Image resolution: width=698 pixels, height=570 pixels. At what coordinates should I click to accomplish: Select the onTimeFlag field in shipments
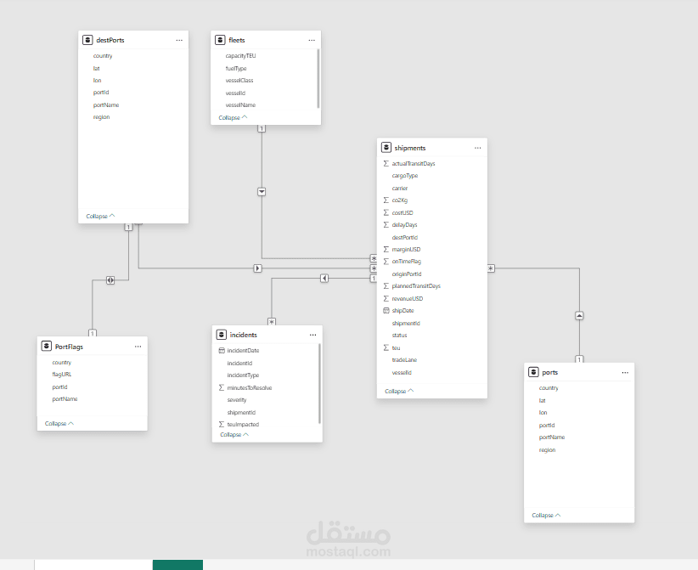(x=407, y=262)
